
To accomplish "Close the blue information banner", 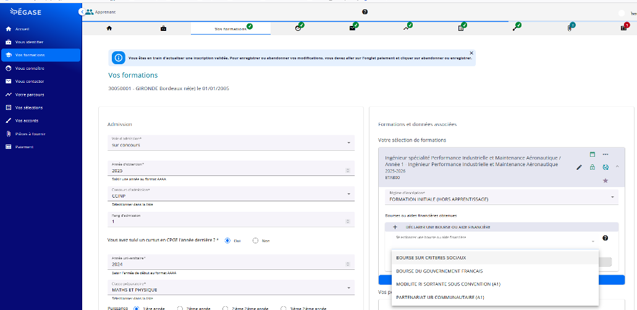I will (471, 53).
